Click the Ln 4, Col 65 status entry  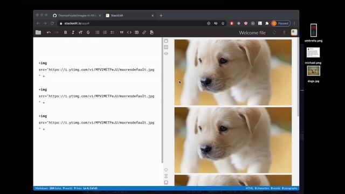[x=90, y=188]
